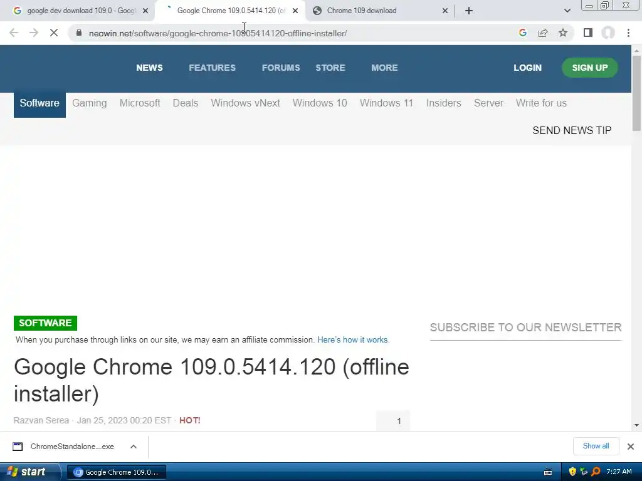Viewport: 642px width, 481px height.
Task: Open the Gaming category
Action: tap(89, 103)
